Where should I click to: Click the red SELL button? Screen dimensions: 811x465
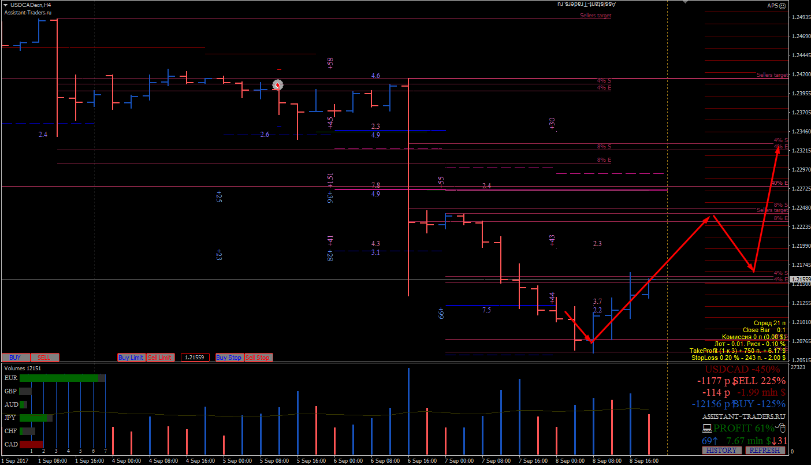[44, 358]
